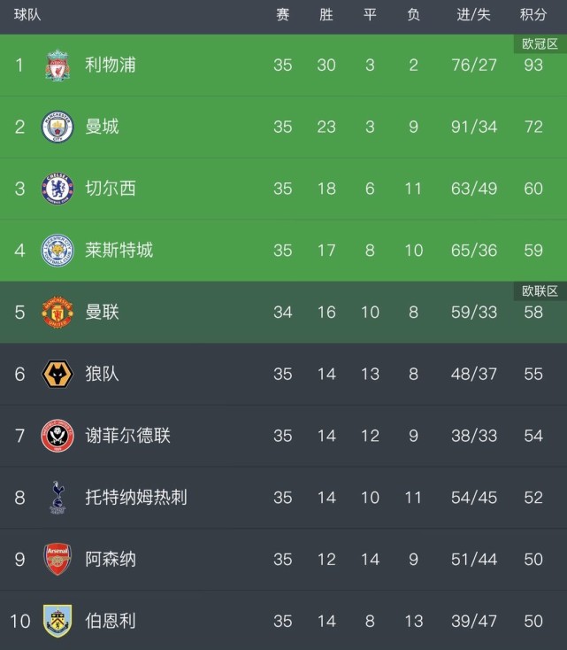
Task: Select the Tottenham Hotspur cockerel logo
Action: tap(57, 498)
